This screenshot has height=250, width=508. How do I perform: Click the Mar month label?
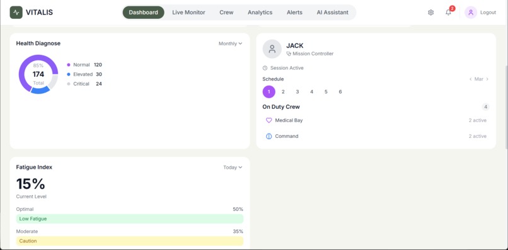(x=479, y=79)
